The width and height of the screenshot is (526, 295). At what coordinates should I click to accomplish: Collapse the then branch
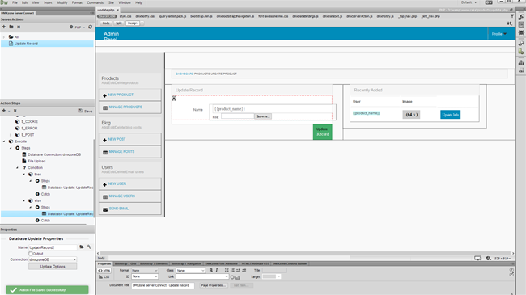tap(23, 175)
